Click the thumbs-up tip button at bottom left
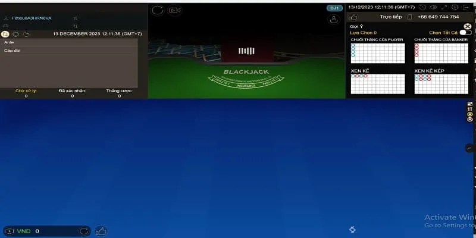476x238 pixels. tap(101, 231)
